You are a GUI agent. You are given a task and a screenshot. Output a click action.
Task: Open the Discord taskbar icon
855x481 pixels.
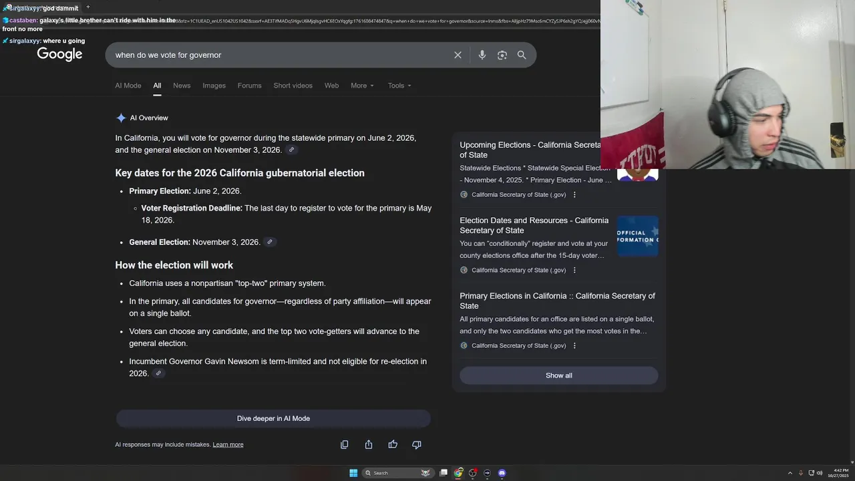point(502,473)
